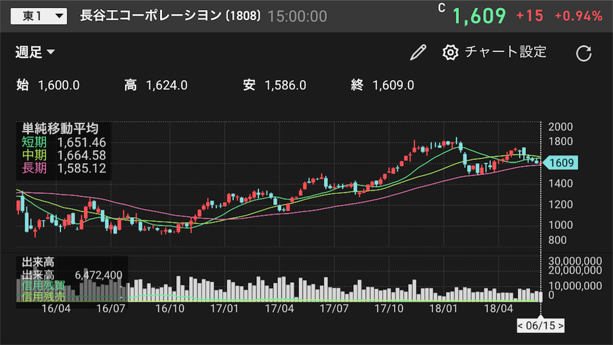Click the opening price 1,600.0
The width and height of the screenshot is (613, 345).
coord(59,85)
